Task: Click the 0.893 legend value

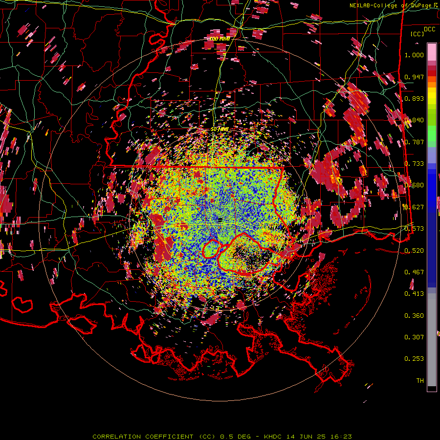Action: point(414,98)
